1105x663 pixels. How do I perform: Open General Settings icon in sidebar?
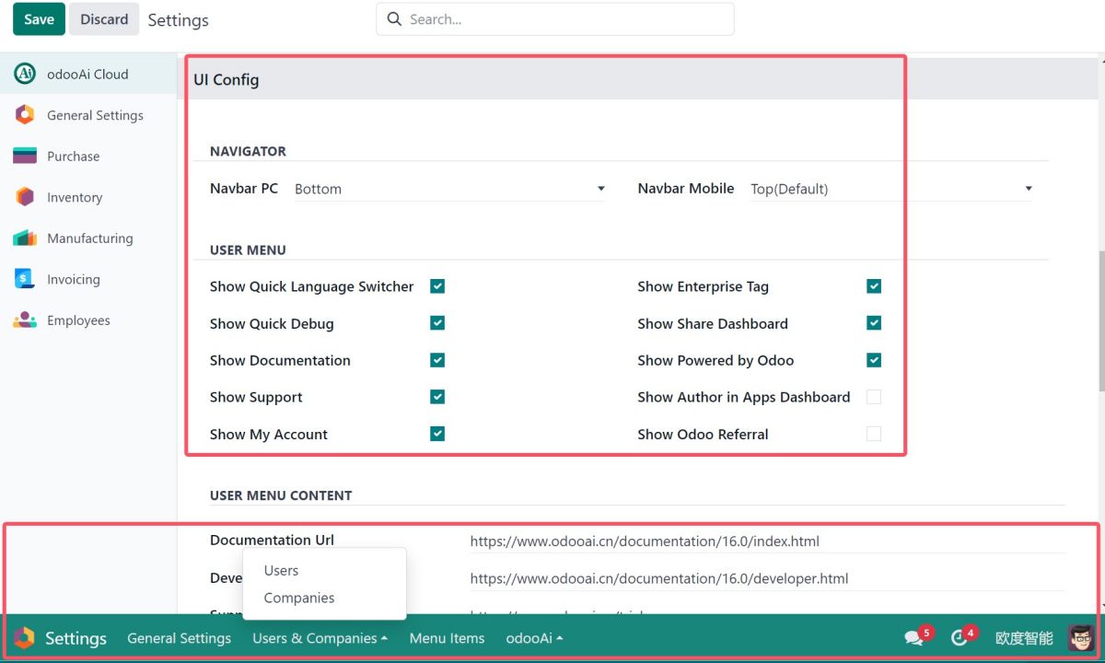pos(25,115)
